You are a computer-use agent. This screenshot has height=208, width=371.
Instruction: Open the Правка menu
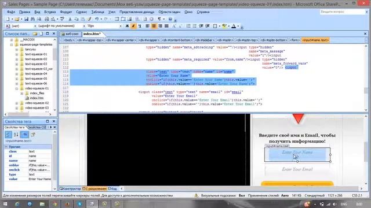pos(24,12)
